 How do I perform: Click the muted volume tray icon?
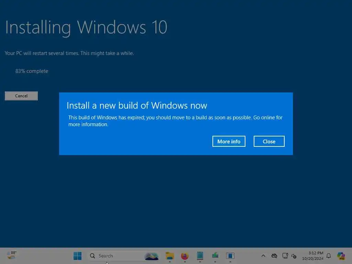click(x=294, y=256)
